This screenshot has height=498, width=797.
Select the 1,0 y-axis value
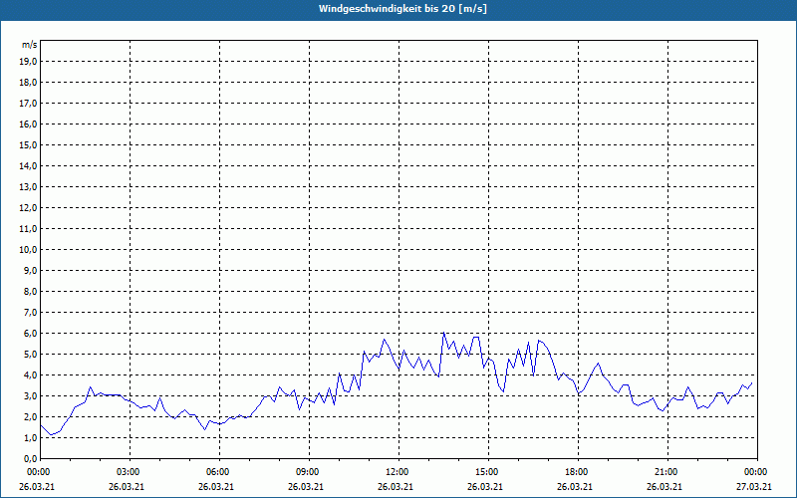pos(30,437)
